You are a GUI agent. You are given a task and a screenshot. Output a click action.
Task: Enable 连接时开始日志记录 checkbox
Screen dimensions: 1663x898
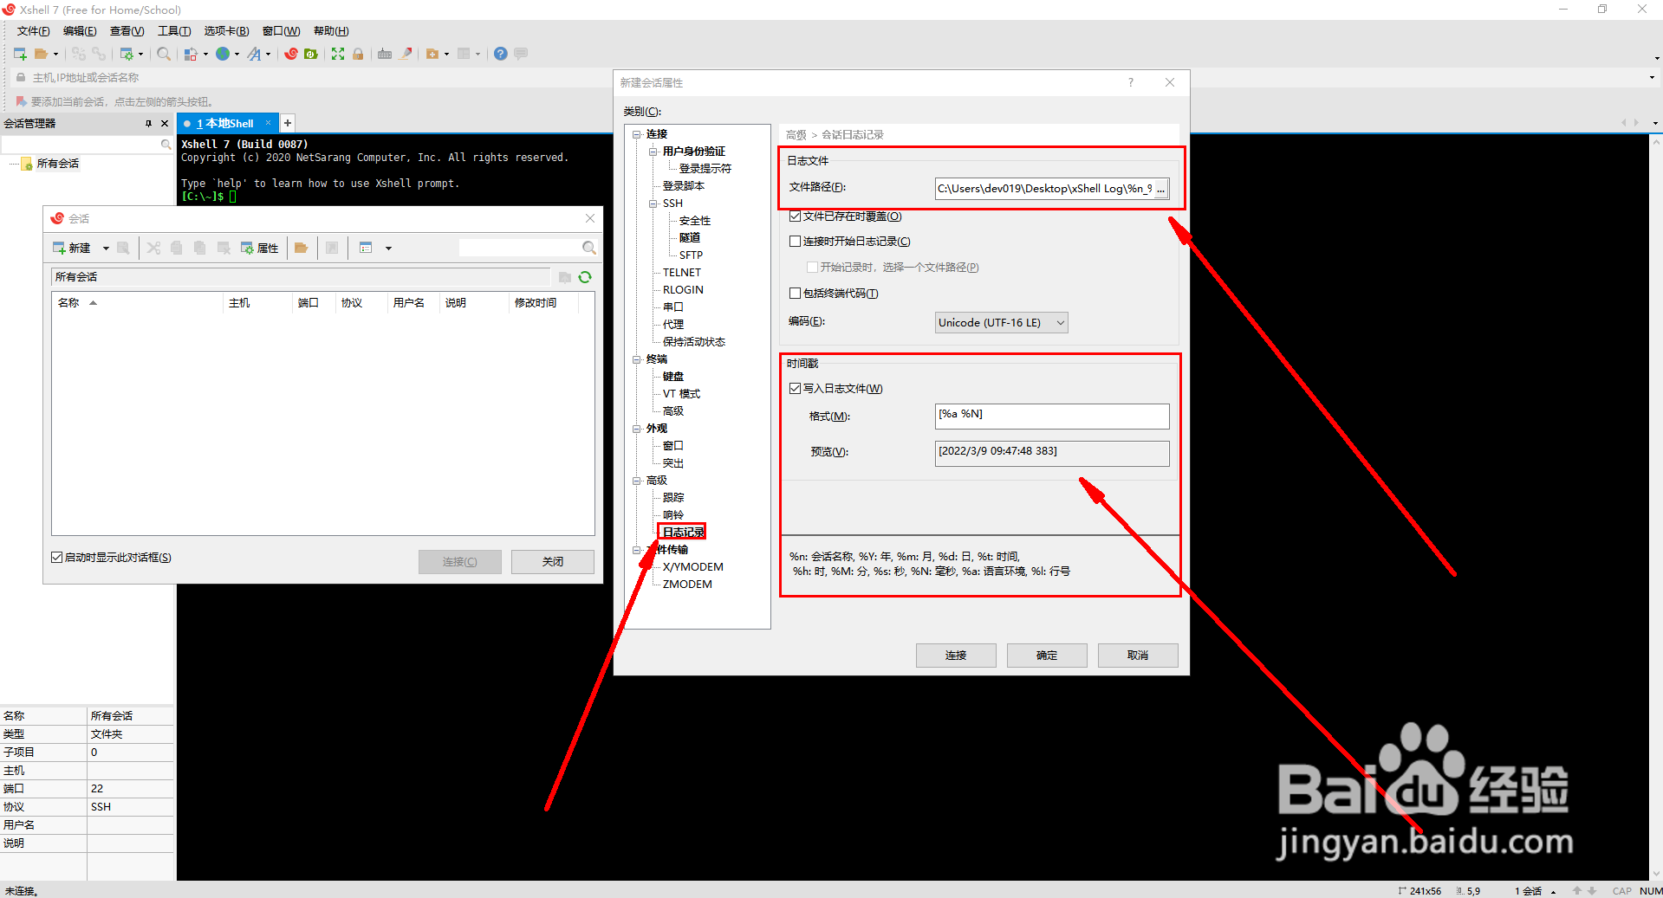pos(795,242)
